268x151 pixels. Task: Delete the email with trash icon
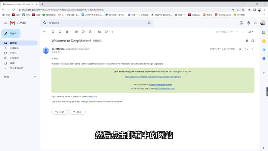pos(67,32)
